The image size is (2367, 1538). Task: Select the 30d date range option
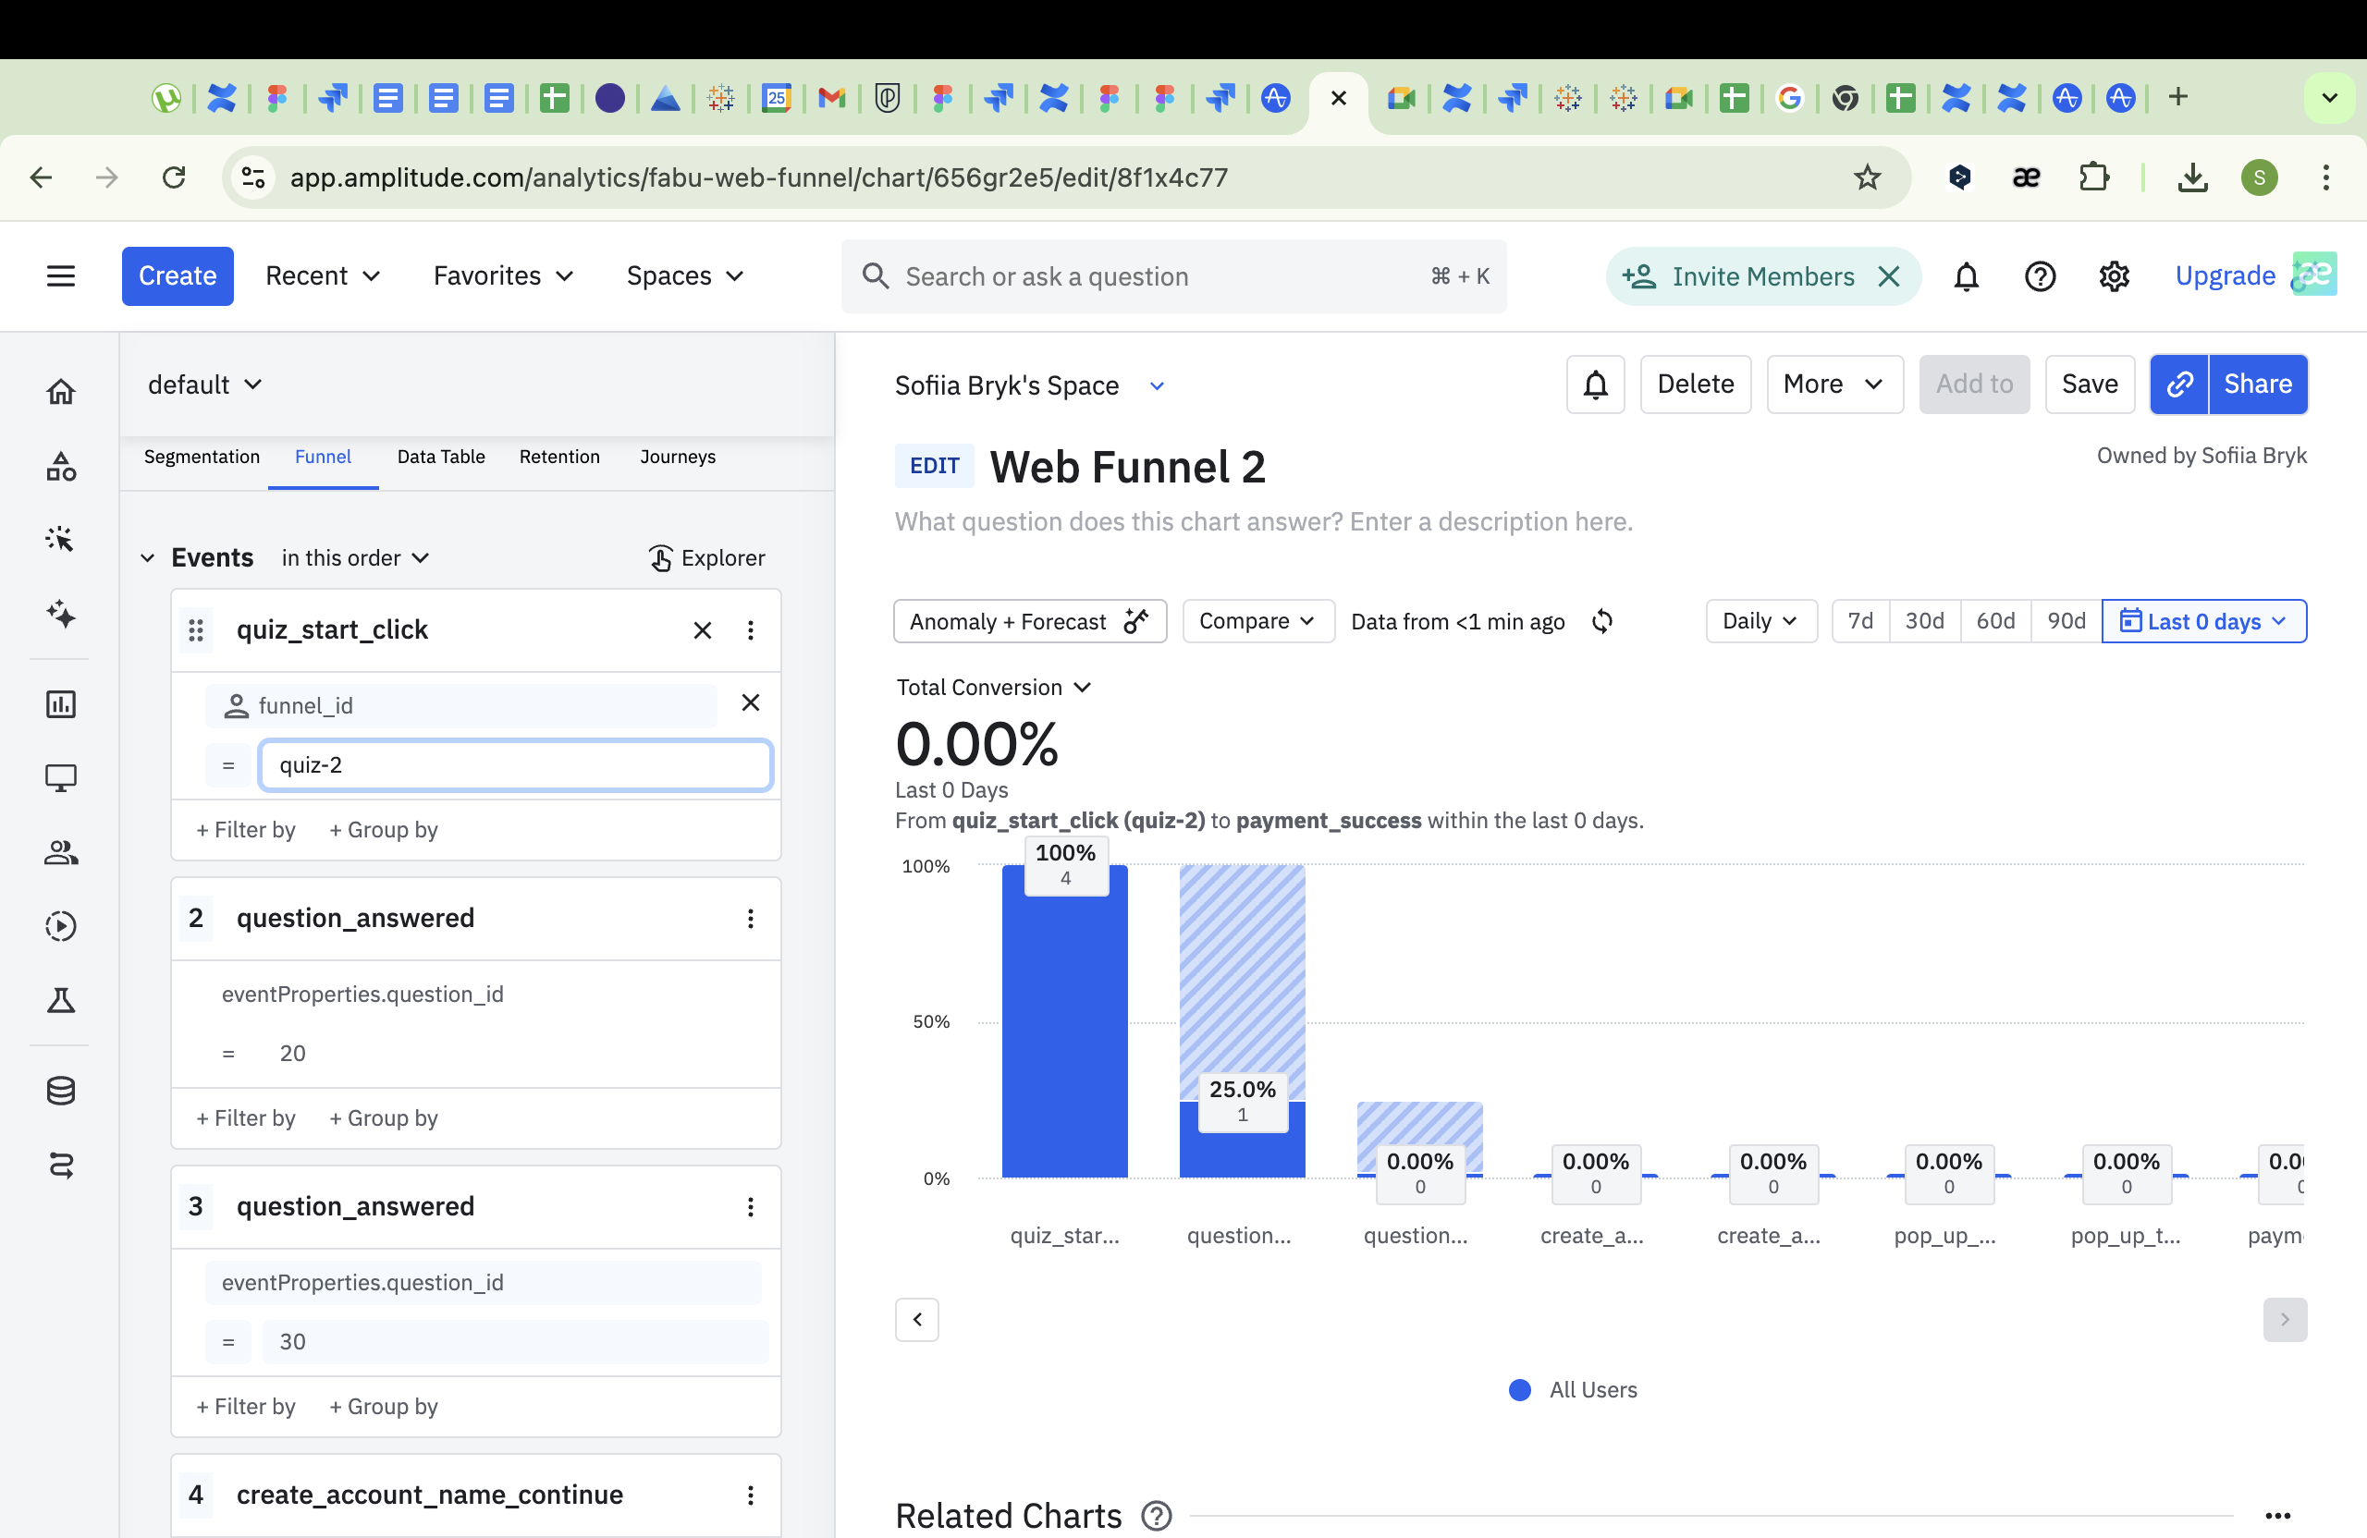[x=1923, y=621]
